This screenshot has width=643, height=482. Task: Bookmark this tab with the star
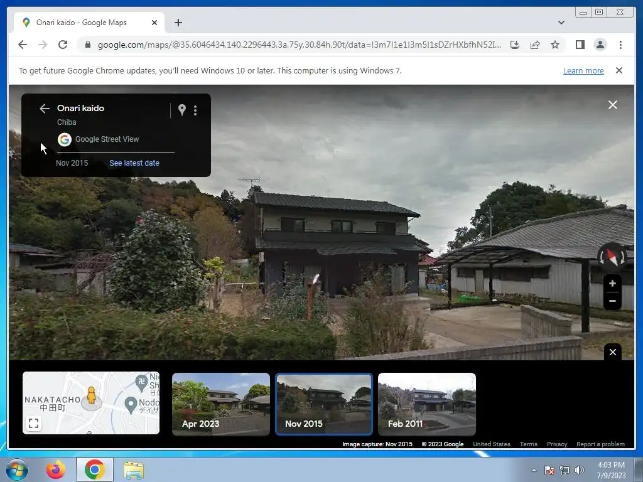point(555,45)
